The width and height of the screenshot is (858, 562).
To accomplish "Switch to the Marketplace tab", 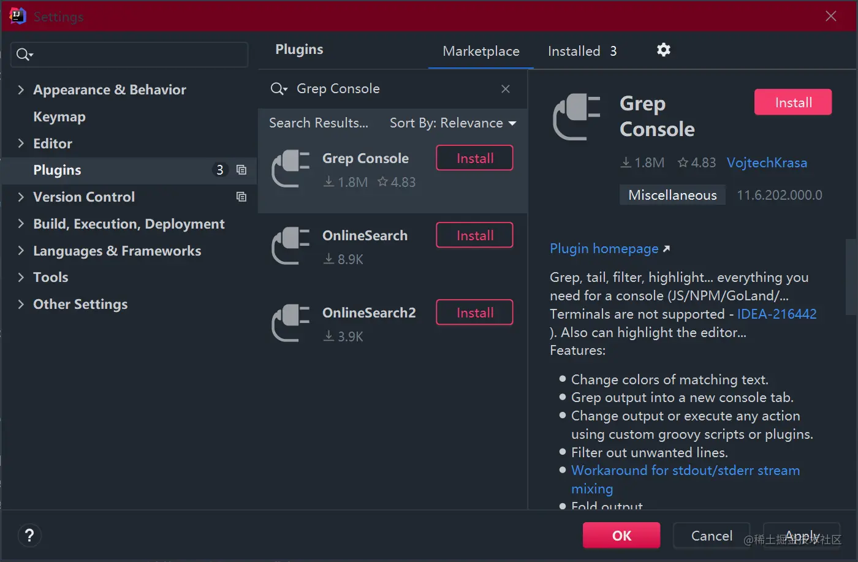I will tap(481, 51).
